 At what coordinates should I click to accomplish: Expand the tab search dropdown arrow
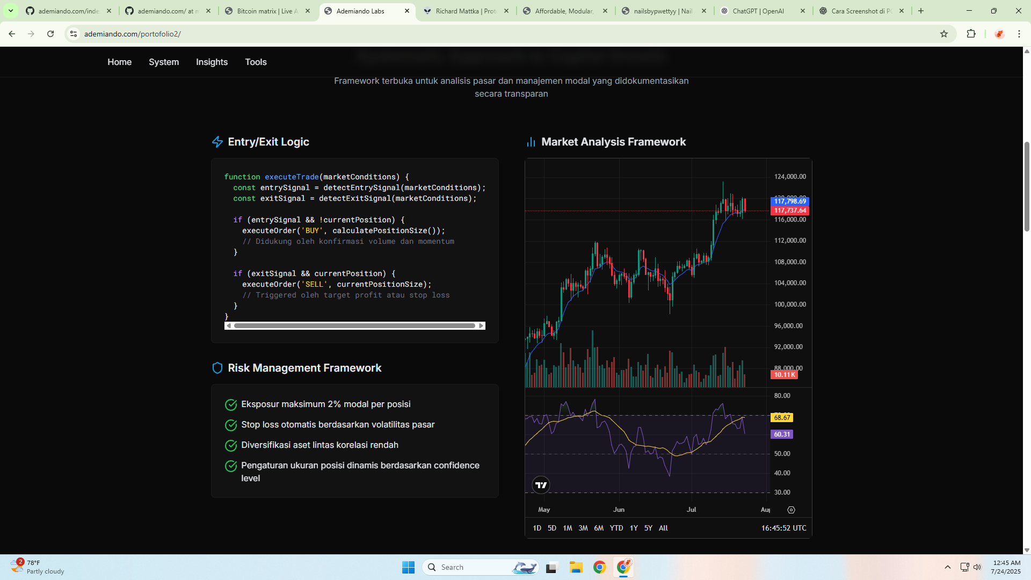point(10,11)
